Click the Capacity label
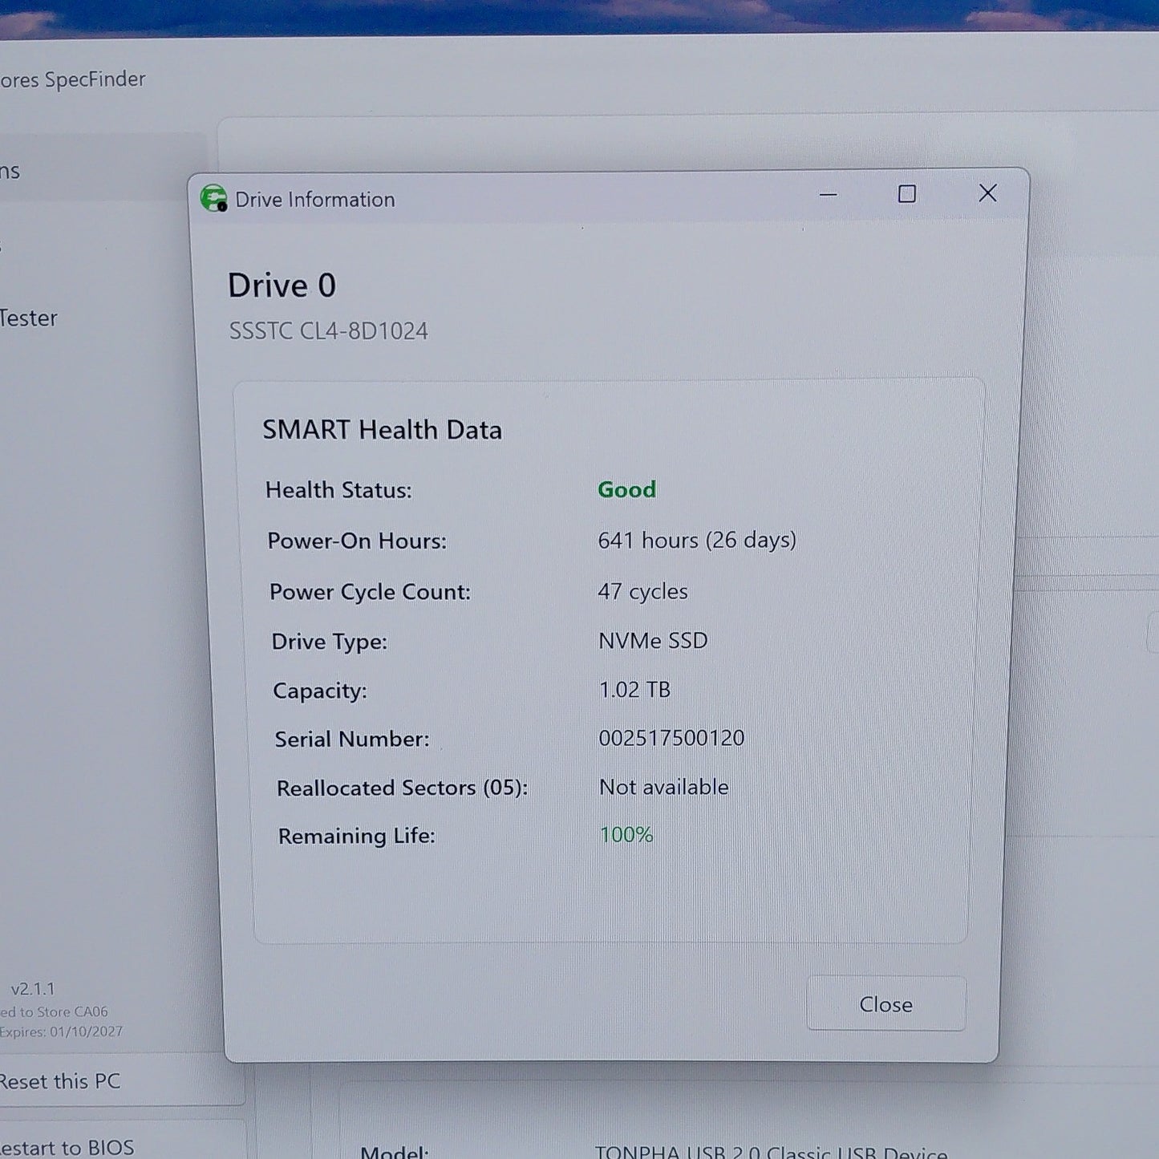Image resolution: width=1159 pixels, height=1159 pixels. click(x=319, y=691)
